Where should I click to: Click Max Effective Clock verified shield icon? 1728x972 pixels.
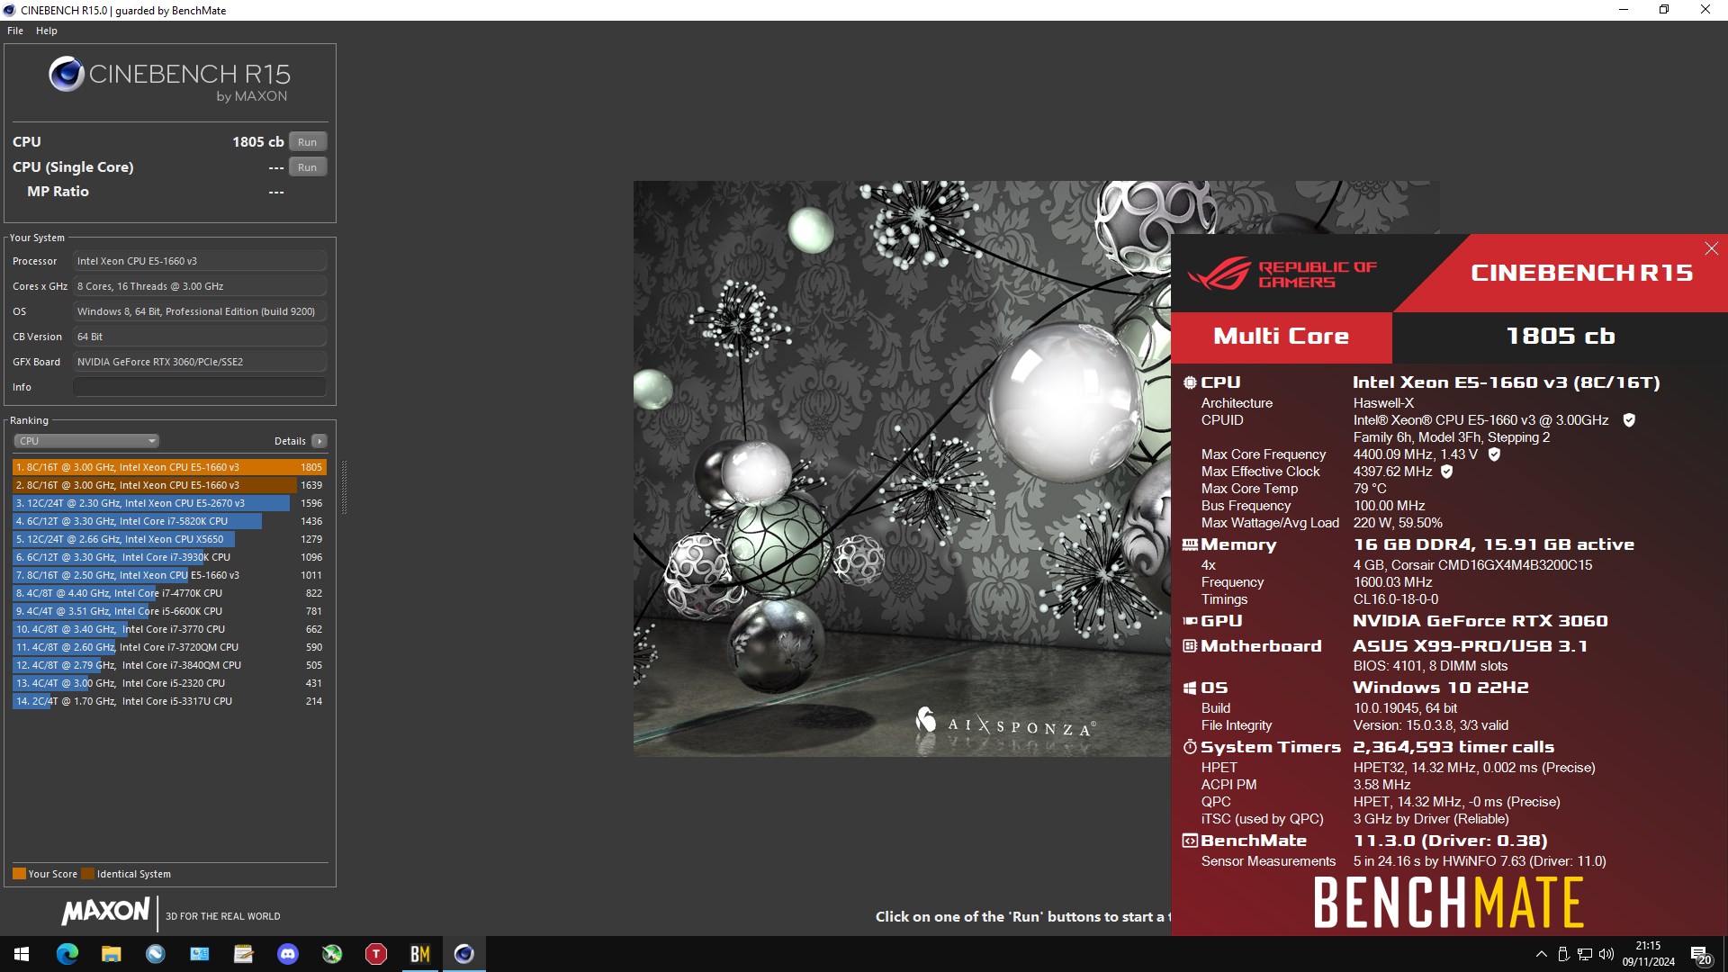[x=1446, y=472]
